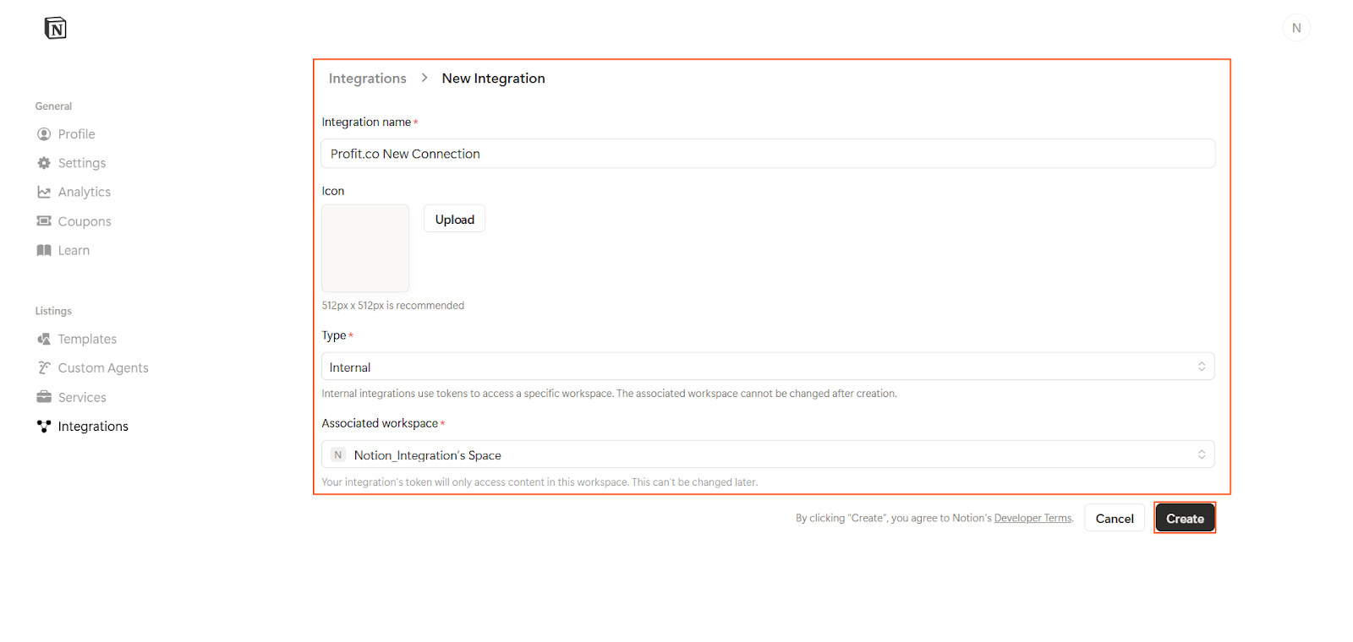
Task: Open the Type dropdown showing Internal
Action: (x=768, y=367)
